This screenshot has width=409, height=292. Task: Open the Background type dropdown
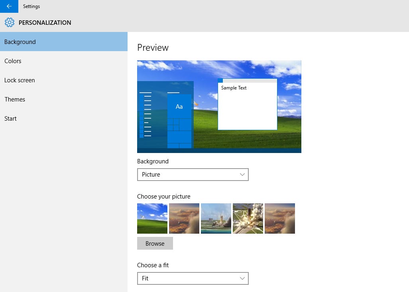coord(193,175)
